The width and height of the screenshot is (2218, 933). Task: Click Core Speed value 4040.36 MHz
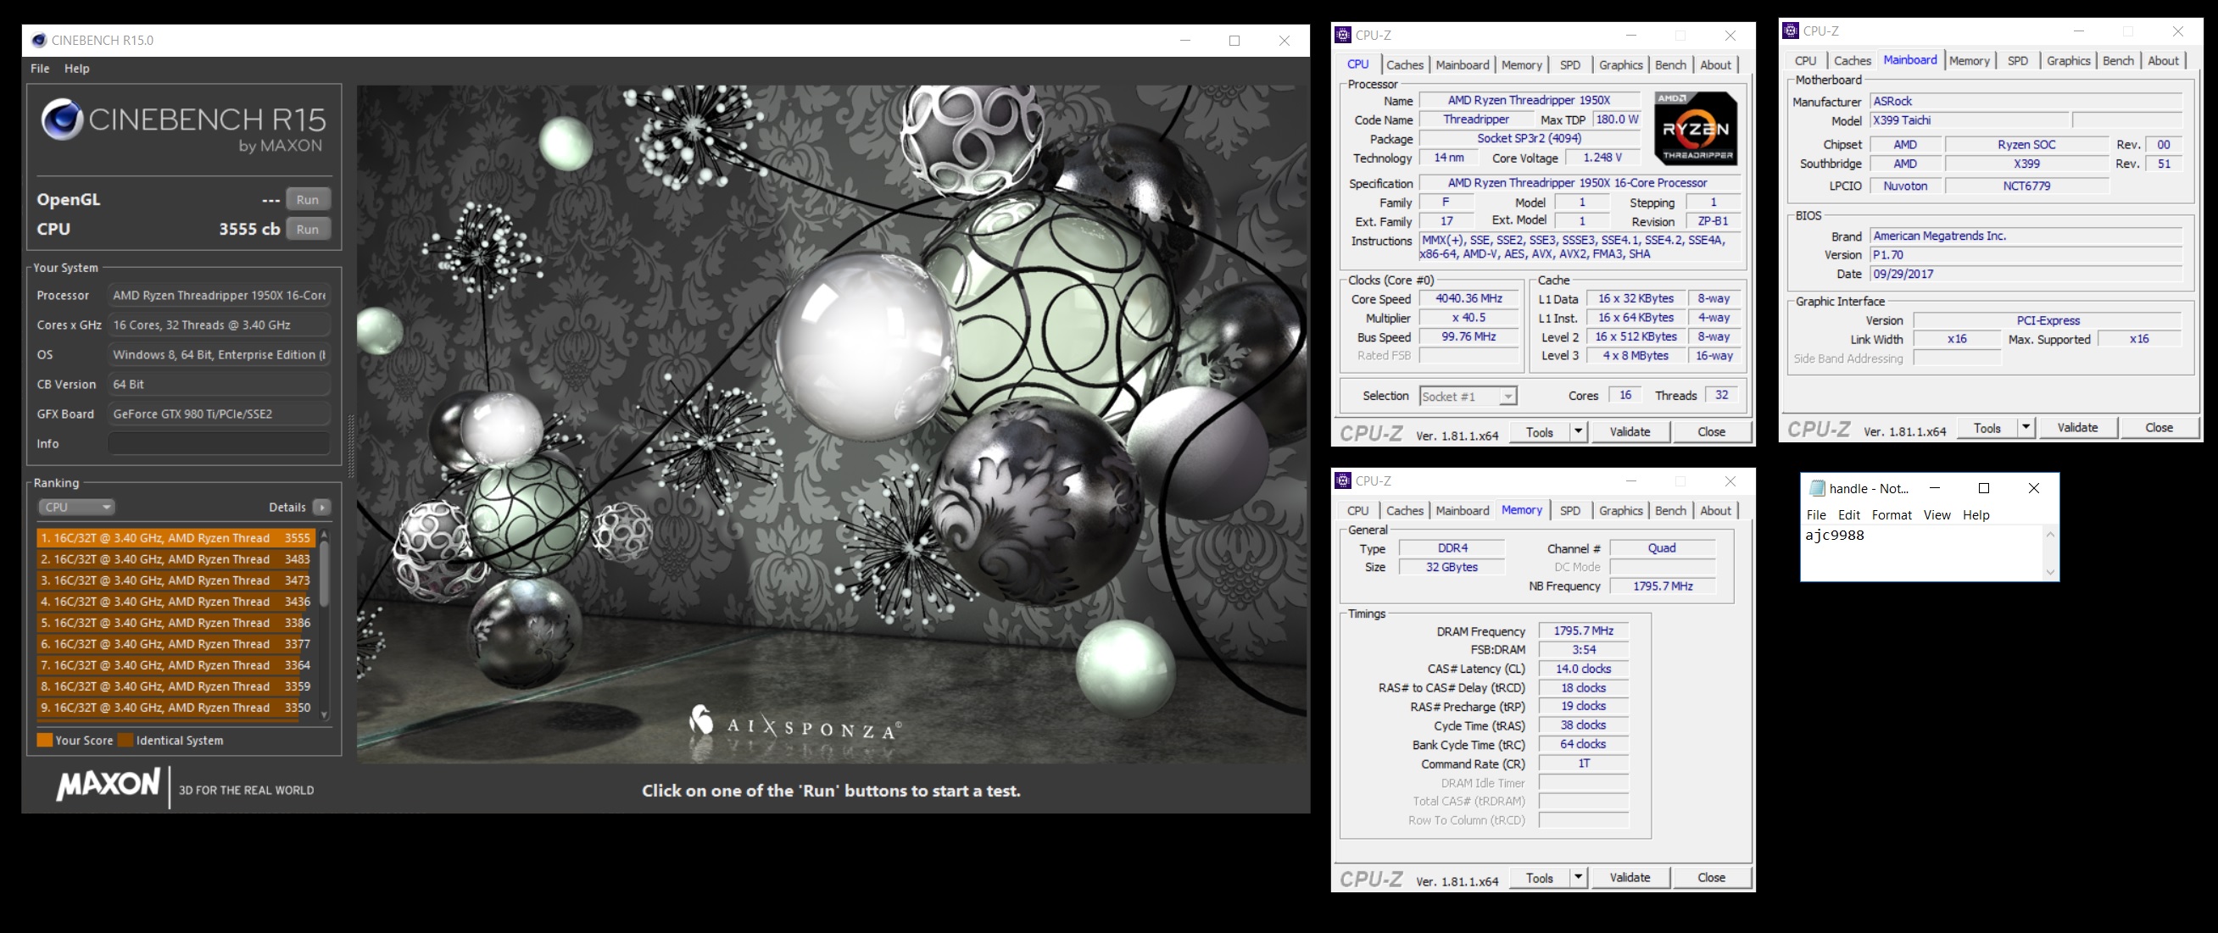[1468, 298]
